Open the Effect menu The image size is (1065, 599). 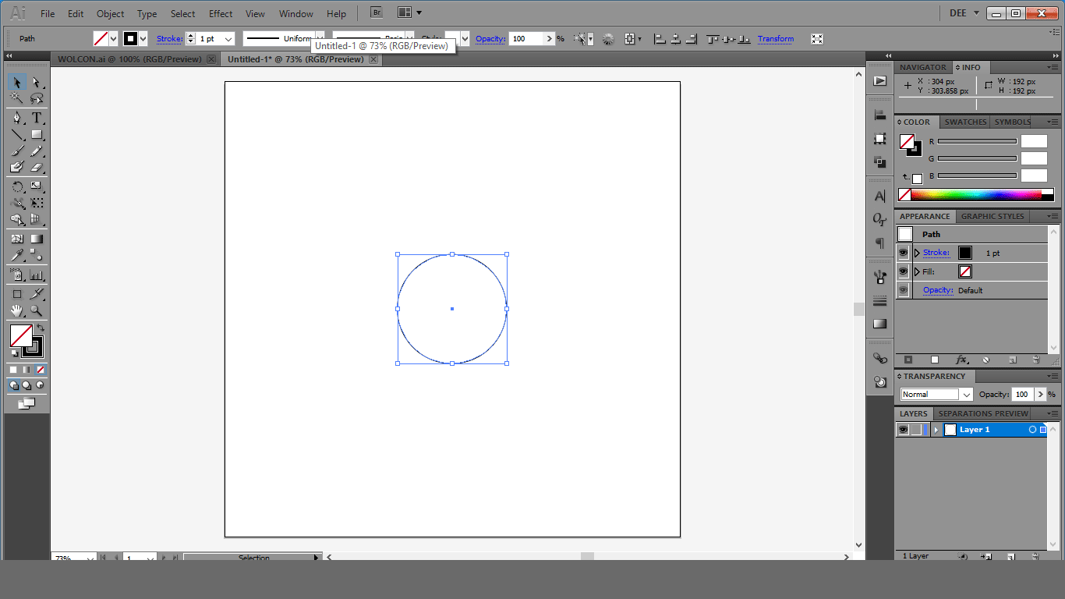221,13
